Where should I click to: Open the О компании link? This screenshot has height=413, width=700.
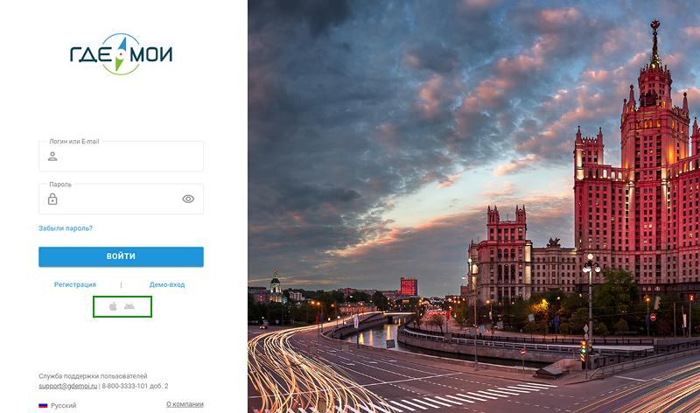coord(185,404)
